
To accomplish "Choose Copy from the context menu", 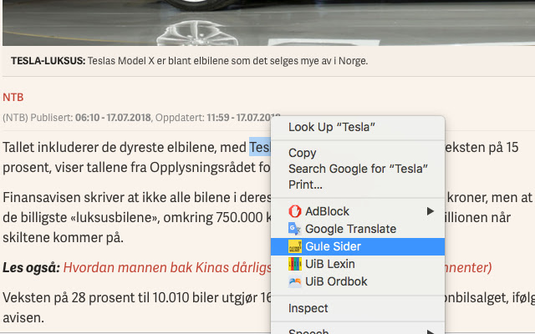I will tap(358, 153).
